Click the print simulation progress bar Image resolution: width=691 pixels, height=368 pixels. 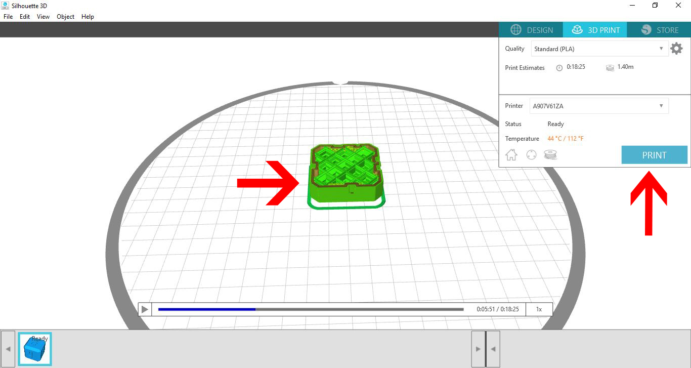[311, 309]
